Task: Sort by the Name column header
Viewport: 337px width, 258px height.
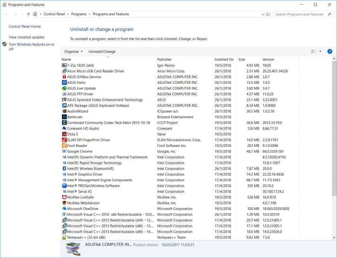Action: click(x=108, y=59)
